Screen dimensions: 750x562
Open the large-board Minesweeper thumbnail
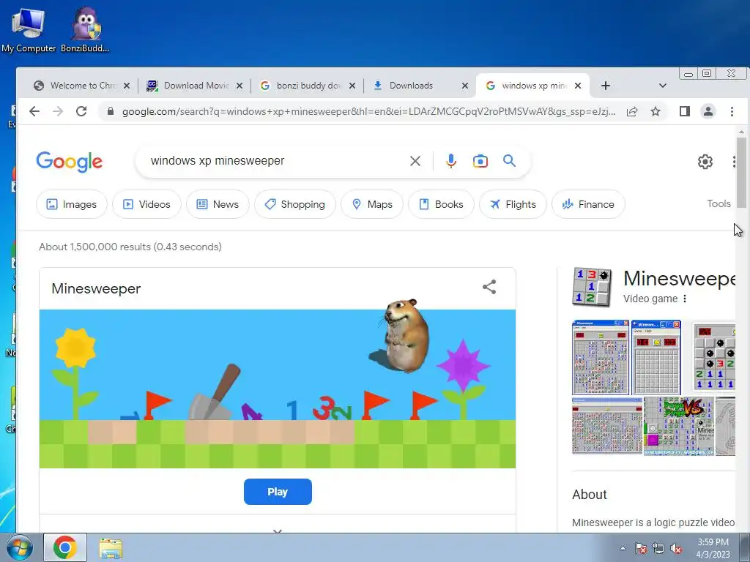tap(607, 425)
